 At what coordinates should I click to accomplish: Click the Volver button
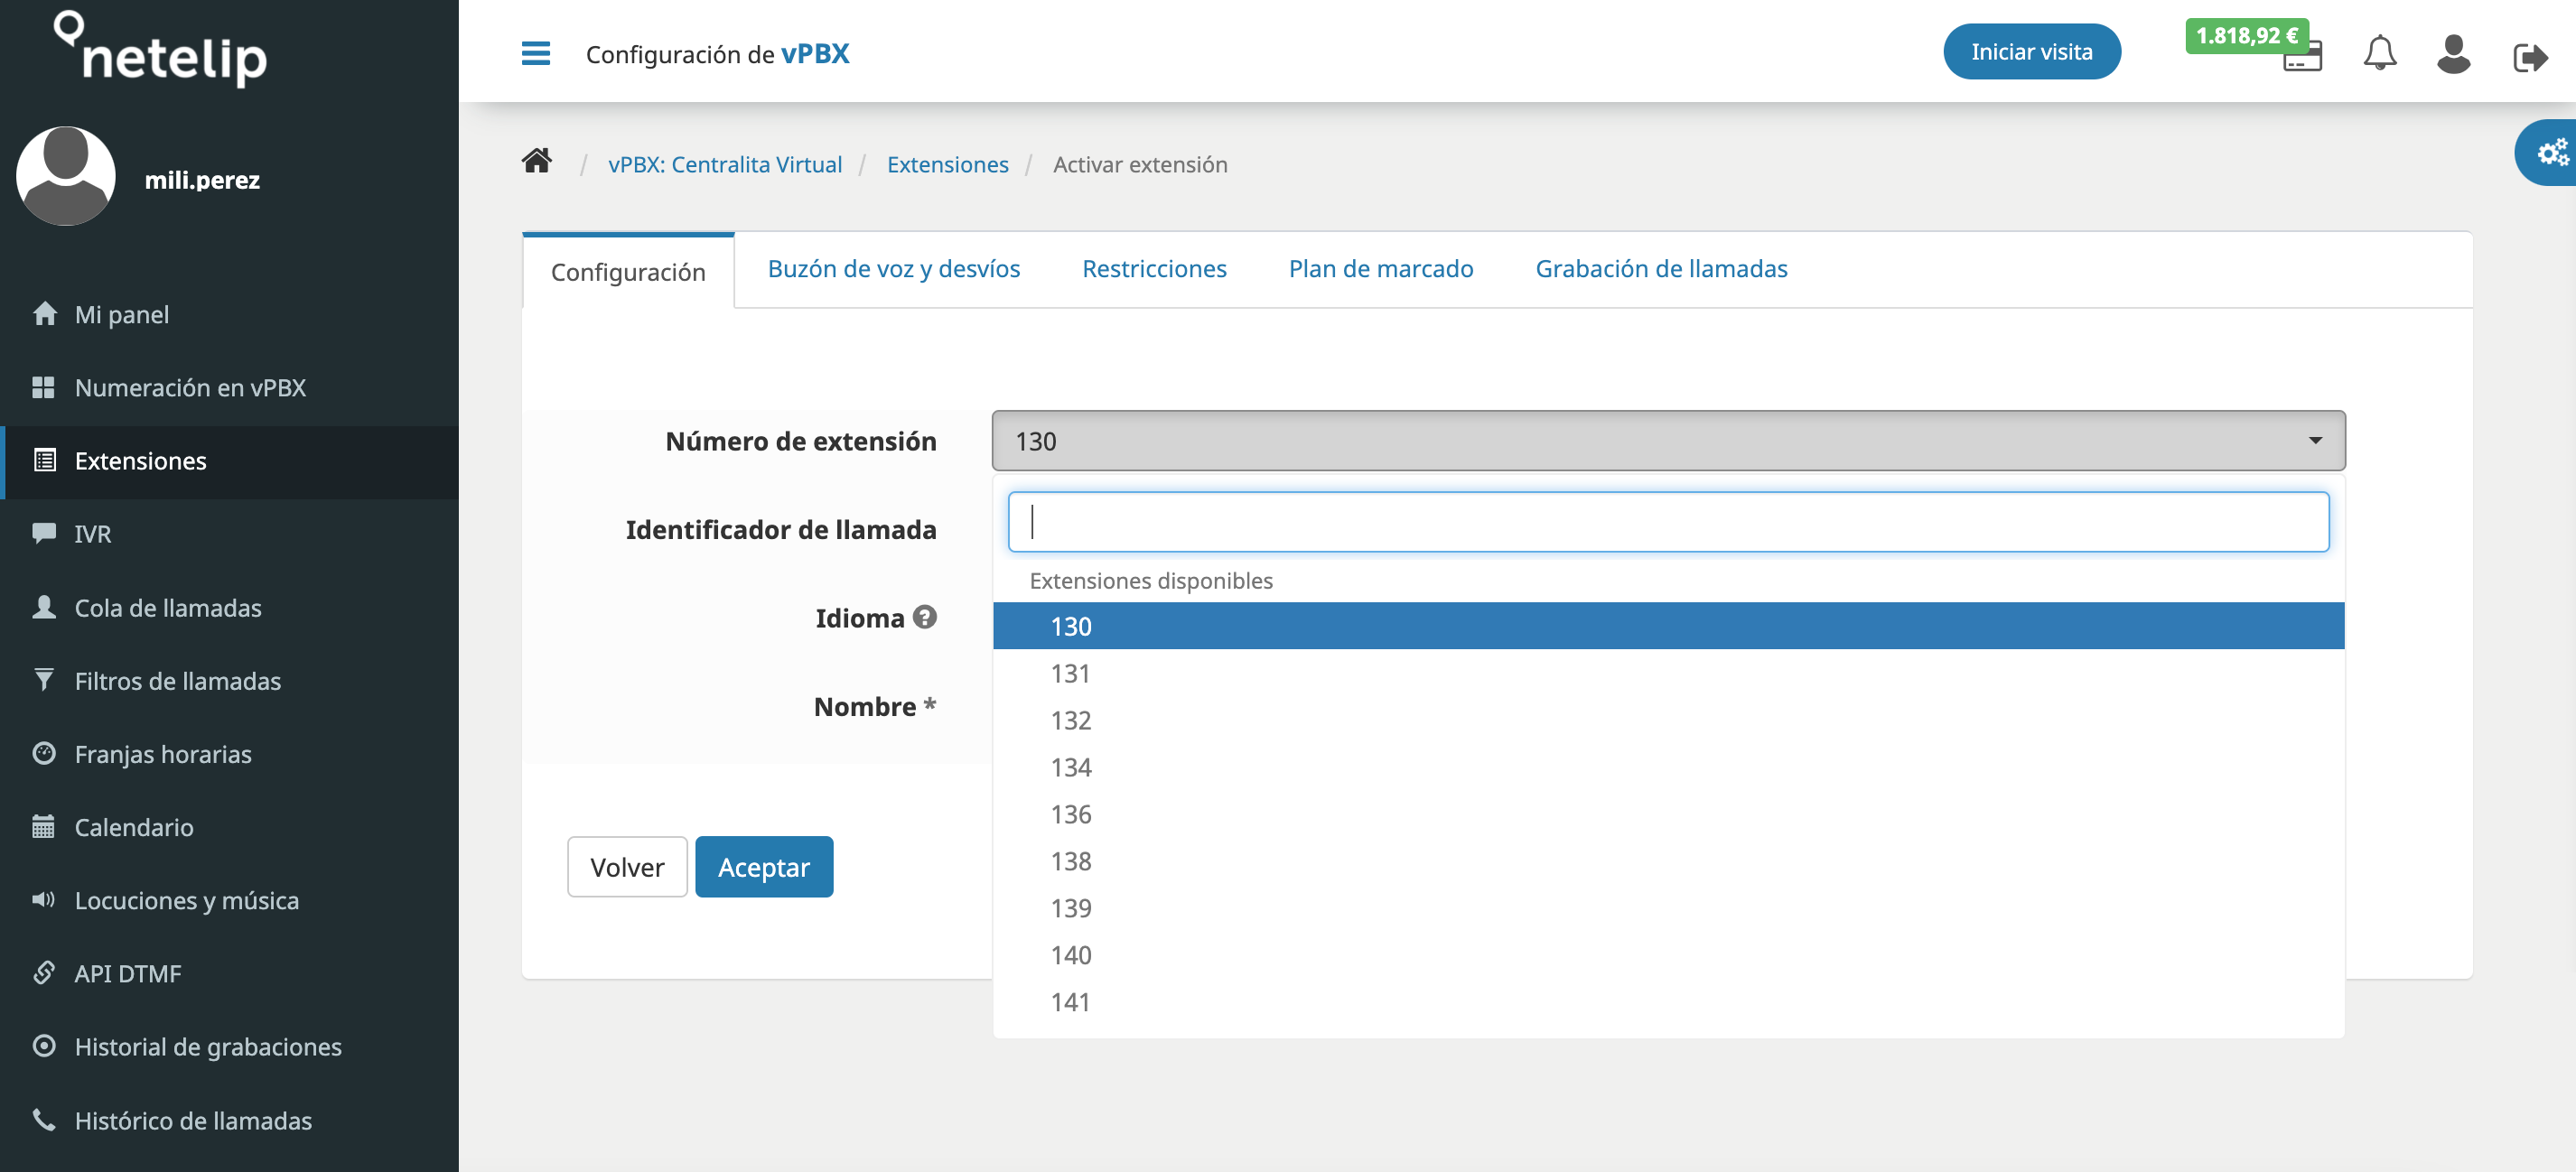[627, 866]
